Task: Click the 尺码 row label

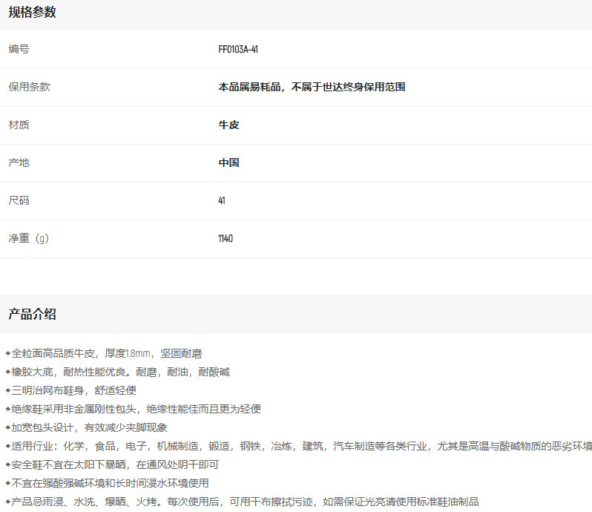Action: click(19, 200)
